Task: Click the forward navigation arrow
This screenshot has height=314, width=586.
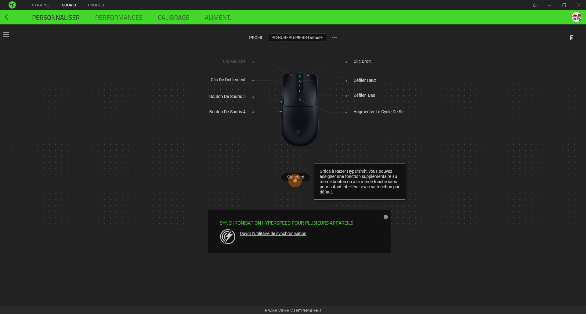Action: 18,17
